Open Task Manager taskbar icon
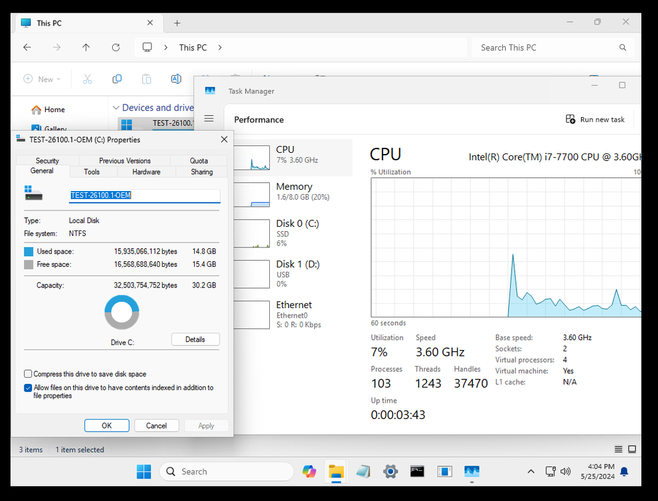This screenshot has height=501, width=658. [471, 472]
